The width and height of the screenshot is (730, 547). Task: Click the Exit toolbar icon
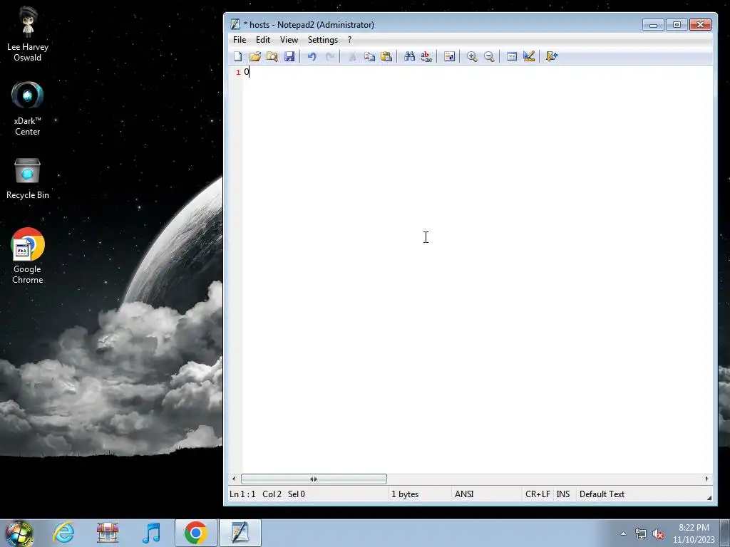pos(552,57)
